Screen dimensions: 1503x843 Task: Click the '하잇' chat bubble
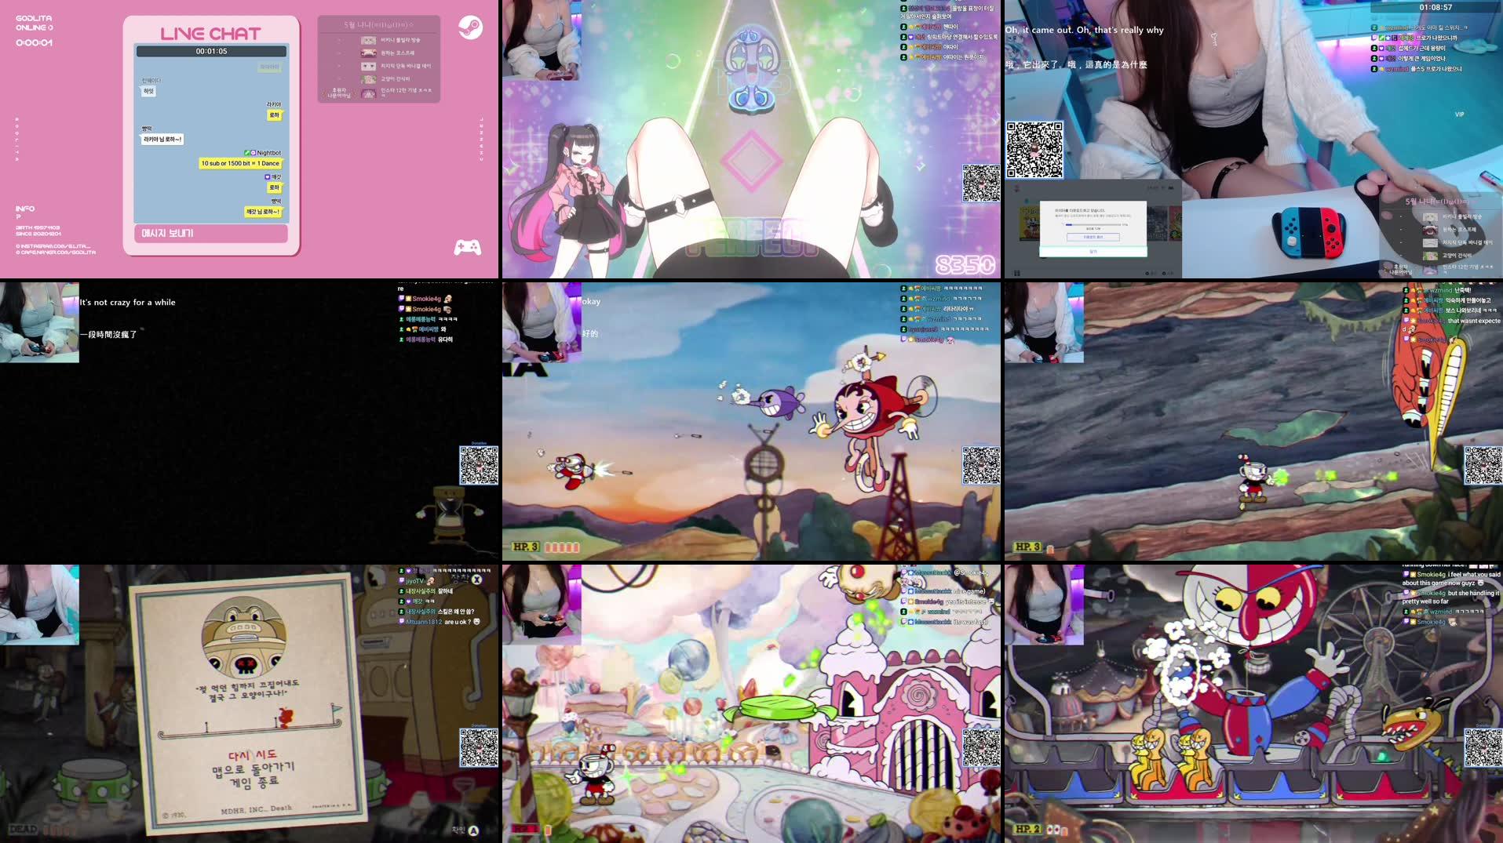click(x=148, y=91)
